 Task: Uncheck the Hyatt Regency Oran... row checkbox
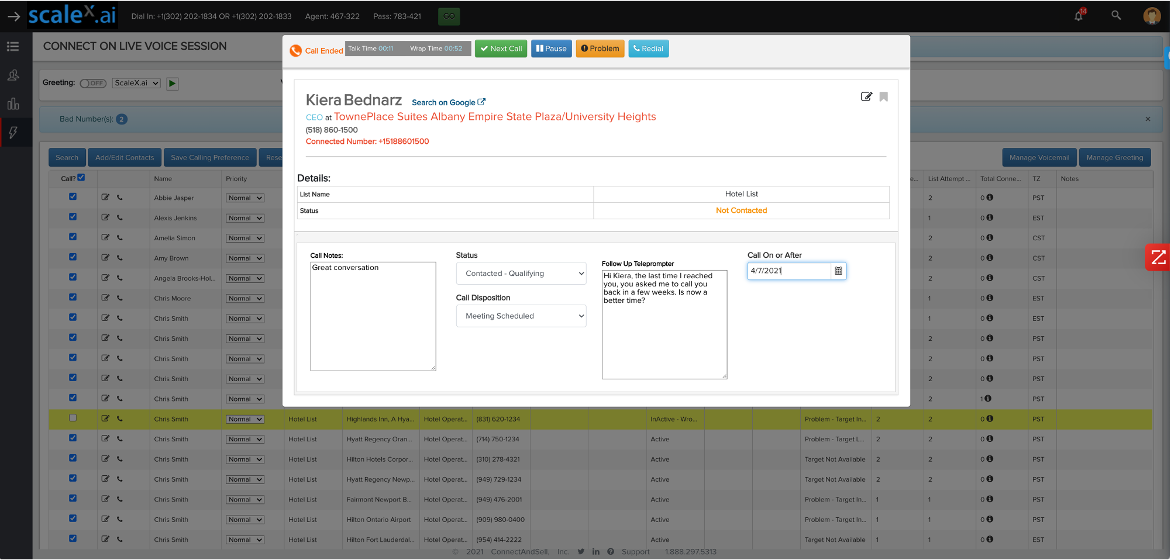point(73,438)
